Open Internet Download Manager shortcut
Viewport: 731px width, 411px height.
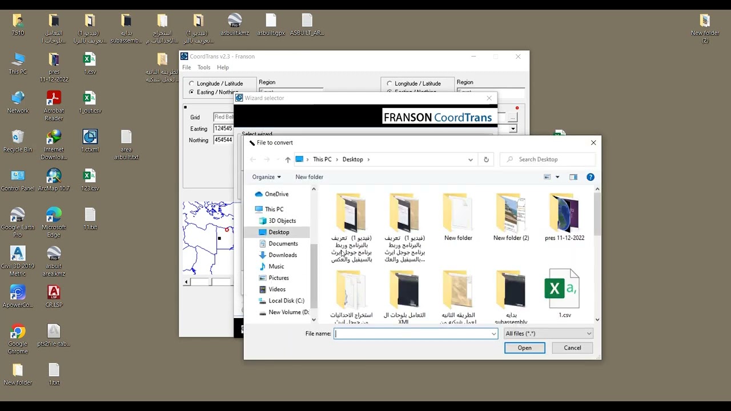point(54,144)
